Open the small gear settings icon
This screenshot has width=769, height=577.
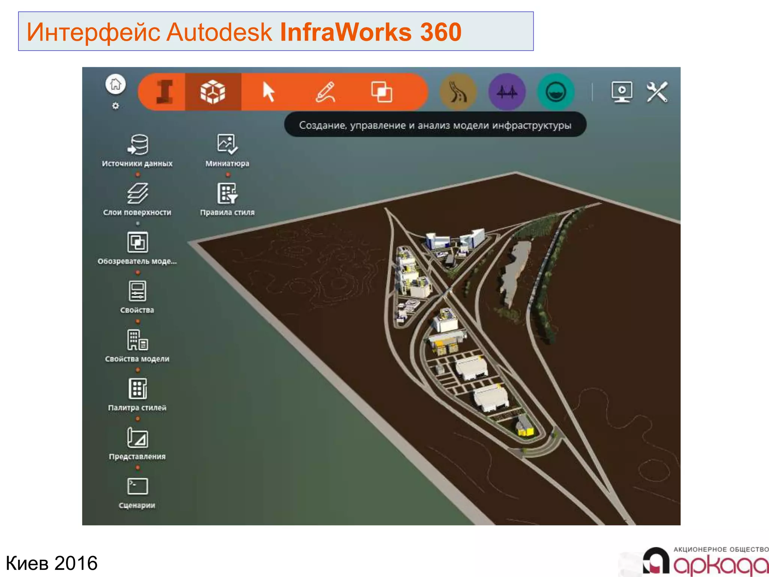pos(116,106)
